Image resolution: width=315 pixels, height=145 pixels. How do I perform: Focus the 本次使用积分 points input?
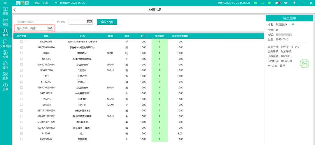point(34,22)
